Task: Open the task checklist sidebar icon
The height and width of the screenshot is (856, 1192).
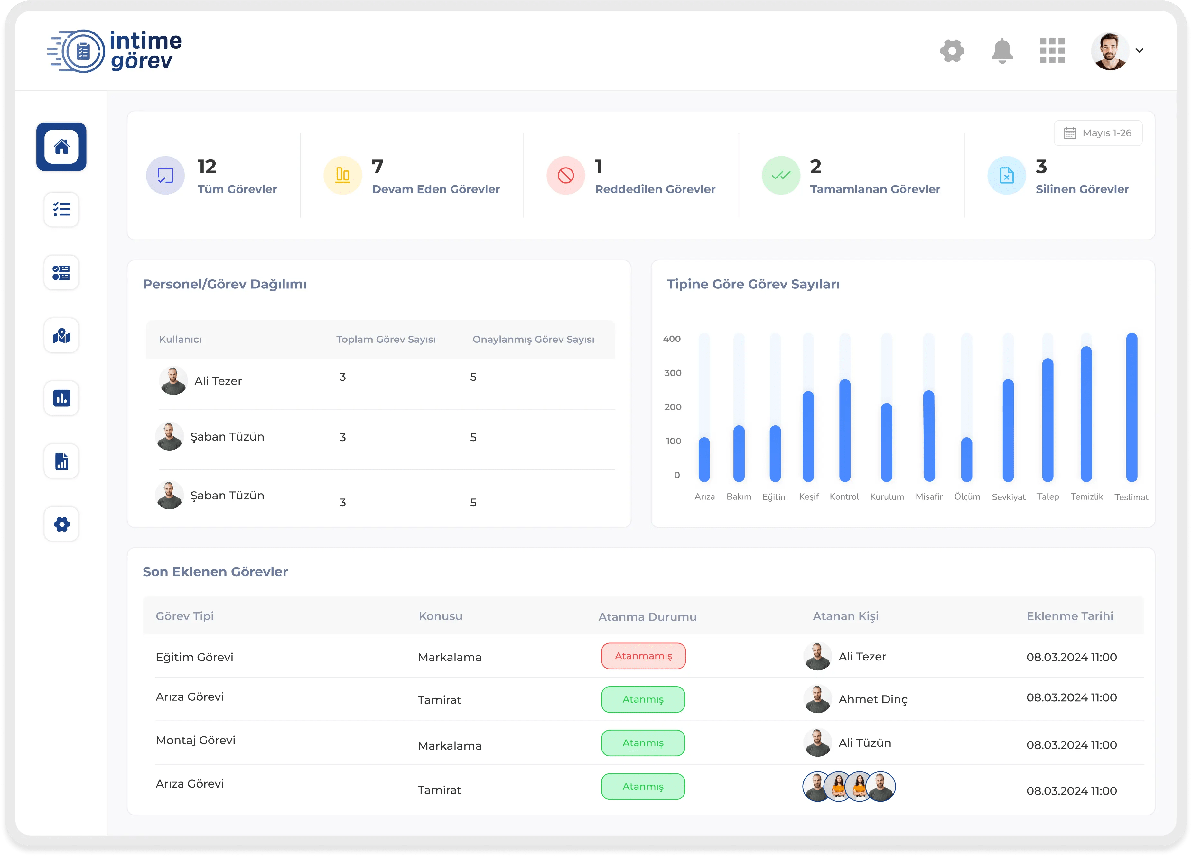Action: 61,210
